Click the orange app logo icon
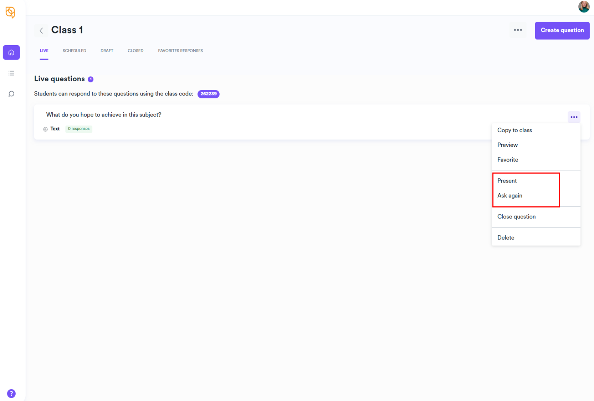Image resolution: width=594 pixels, height=401 pixels. pyautogui.click(x=10, y=12)
